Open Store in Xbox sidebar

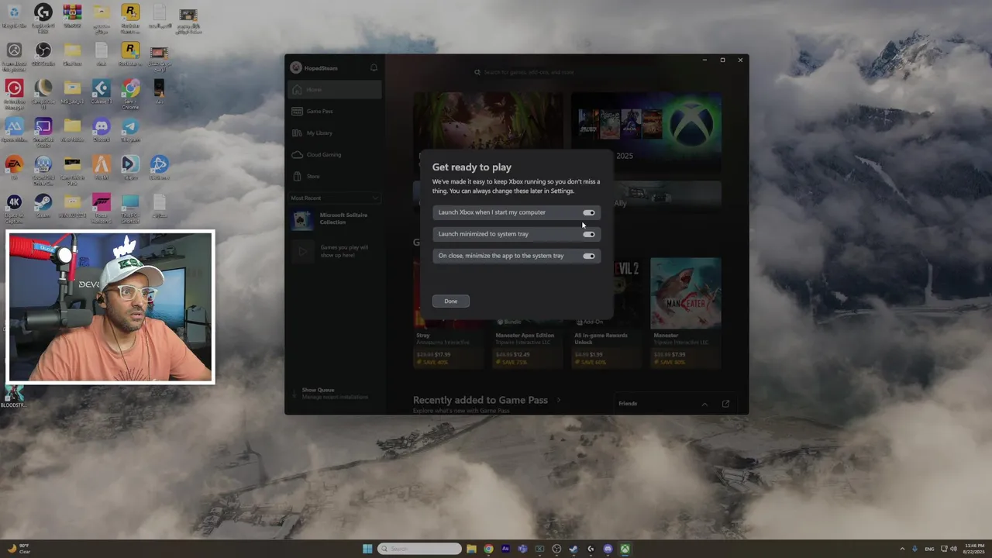(335, 176)
